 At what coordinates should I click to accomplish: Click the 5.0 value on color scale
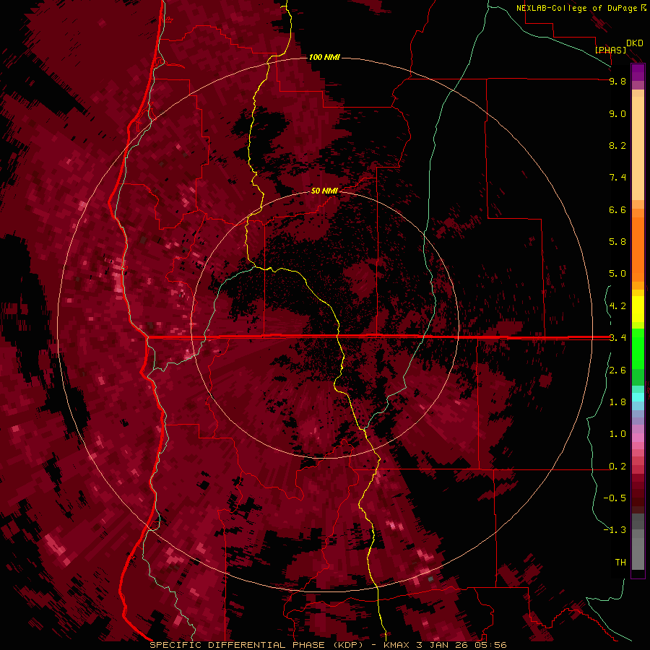coord(617,274)
